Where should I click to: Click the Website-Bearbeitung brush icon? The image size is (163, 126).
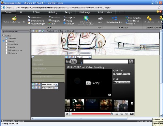pos(14,18)
